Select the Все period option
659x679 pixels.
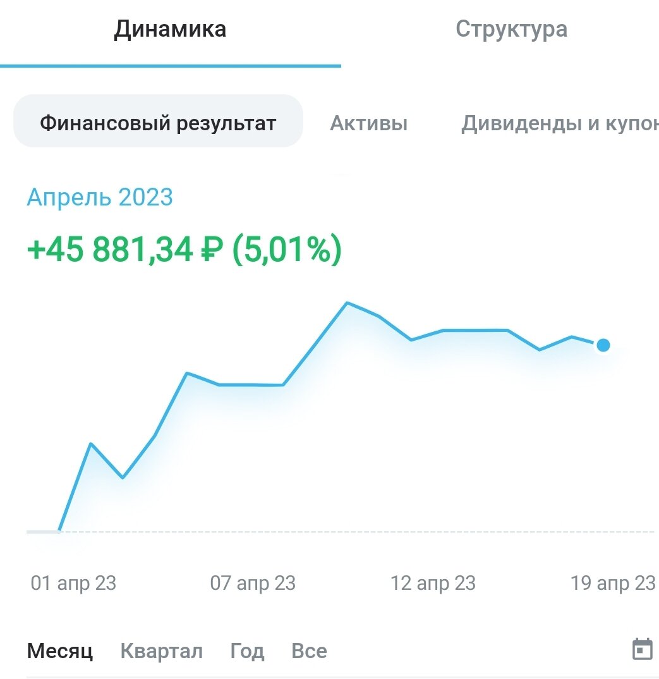tap(308, 650)
